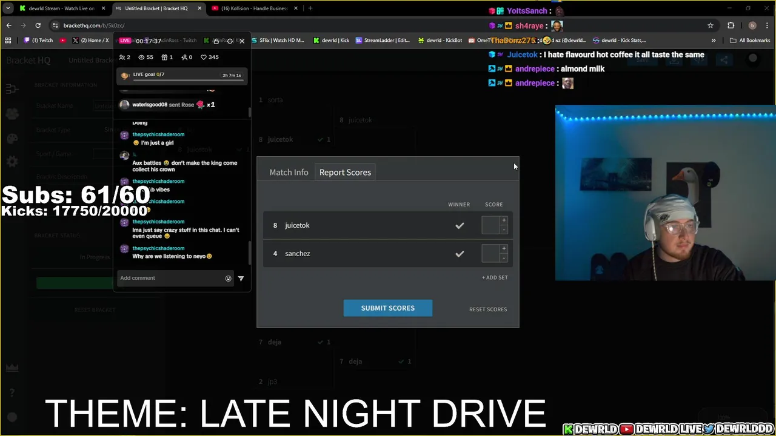Open the dewrld - KickBot bookmark
This screenshot has width=776, height=436.
440,41
